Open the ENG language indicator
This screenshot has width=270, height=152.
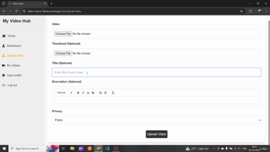pyautogui.click(x=245, y=148)
